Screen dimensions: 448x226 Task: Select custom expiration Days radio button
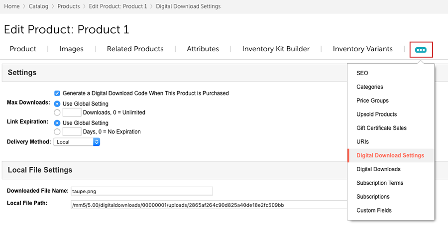click(57, 132)
